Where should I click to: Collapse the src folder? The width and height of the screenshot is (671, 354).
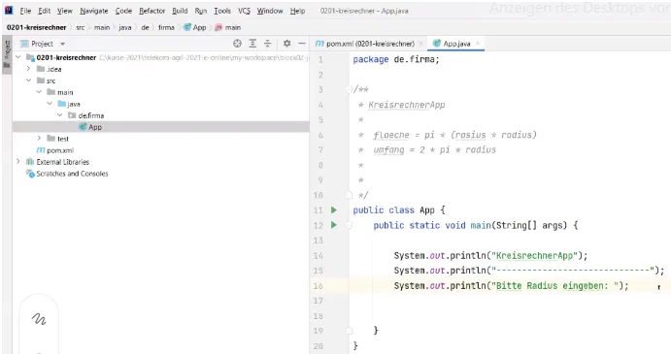click(28, 80)
